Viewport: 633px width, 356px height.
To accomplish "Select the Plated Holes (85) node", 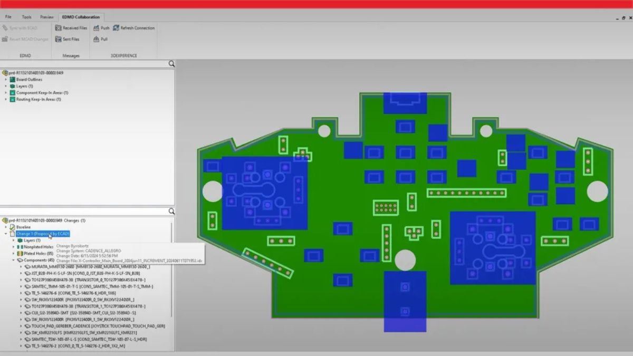I will click(38, 253).
